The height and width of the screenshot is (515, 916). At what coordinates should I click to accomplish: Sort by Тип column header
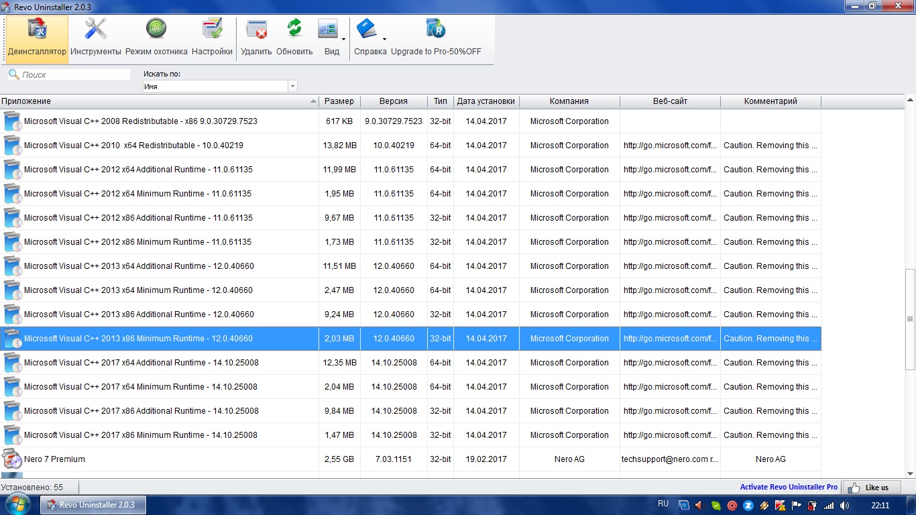pos(440,101)
